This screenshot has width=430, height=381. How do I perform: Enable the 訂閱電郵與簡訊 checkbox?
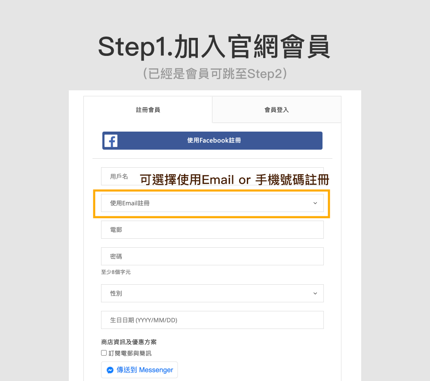pos(104,353)
